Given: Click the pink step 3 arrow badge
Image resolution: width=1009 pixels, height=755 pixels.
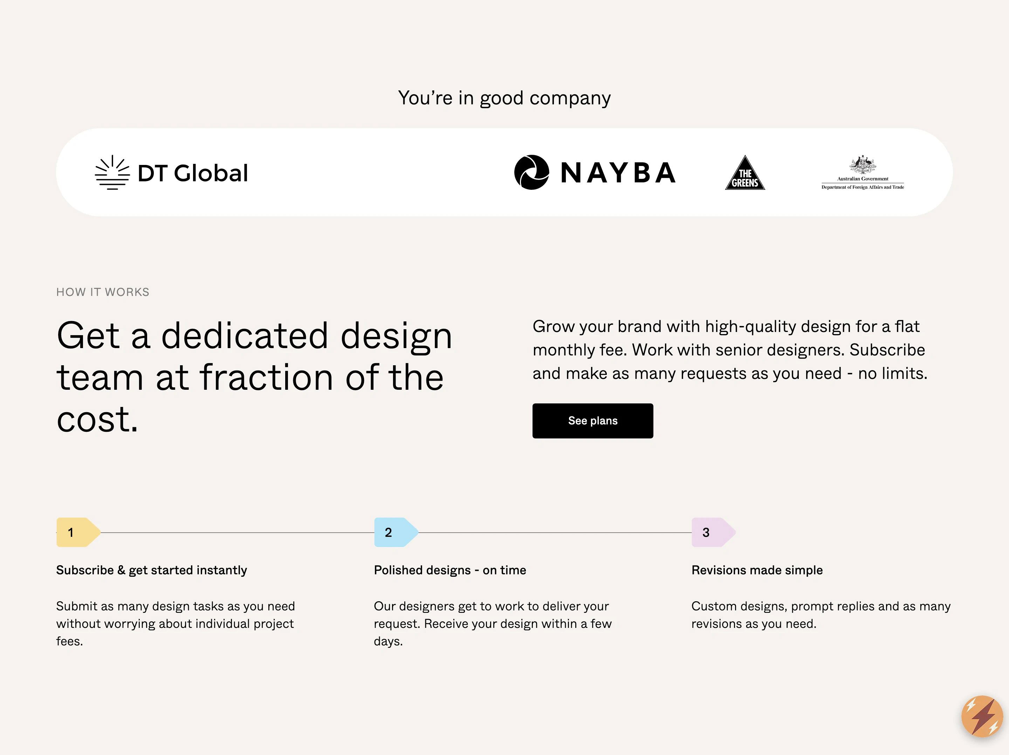Looking at the screenshot, I should click(x=713, y=532).
